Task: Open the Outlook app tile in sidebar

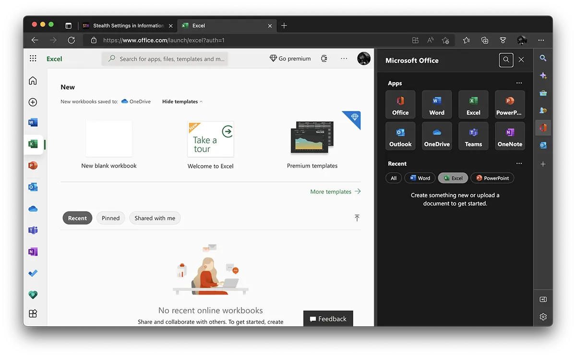Action: click(400, 136)
